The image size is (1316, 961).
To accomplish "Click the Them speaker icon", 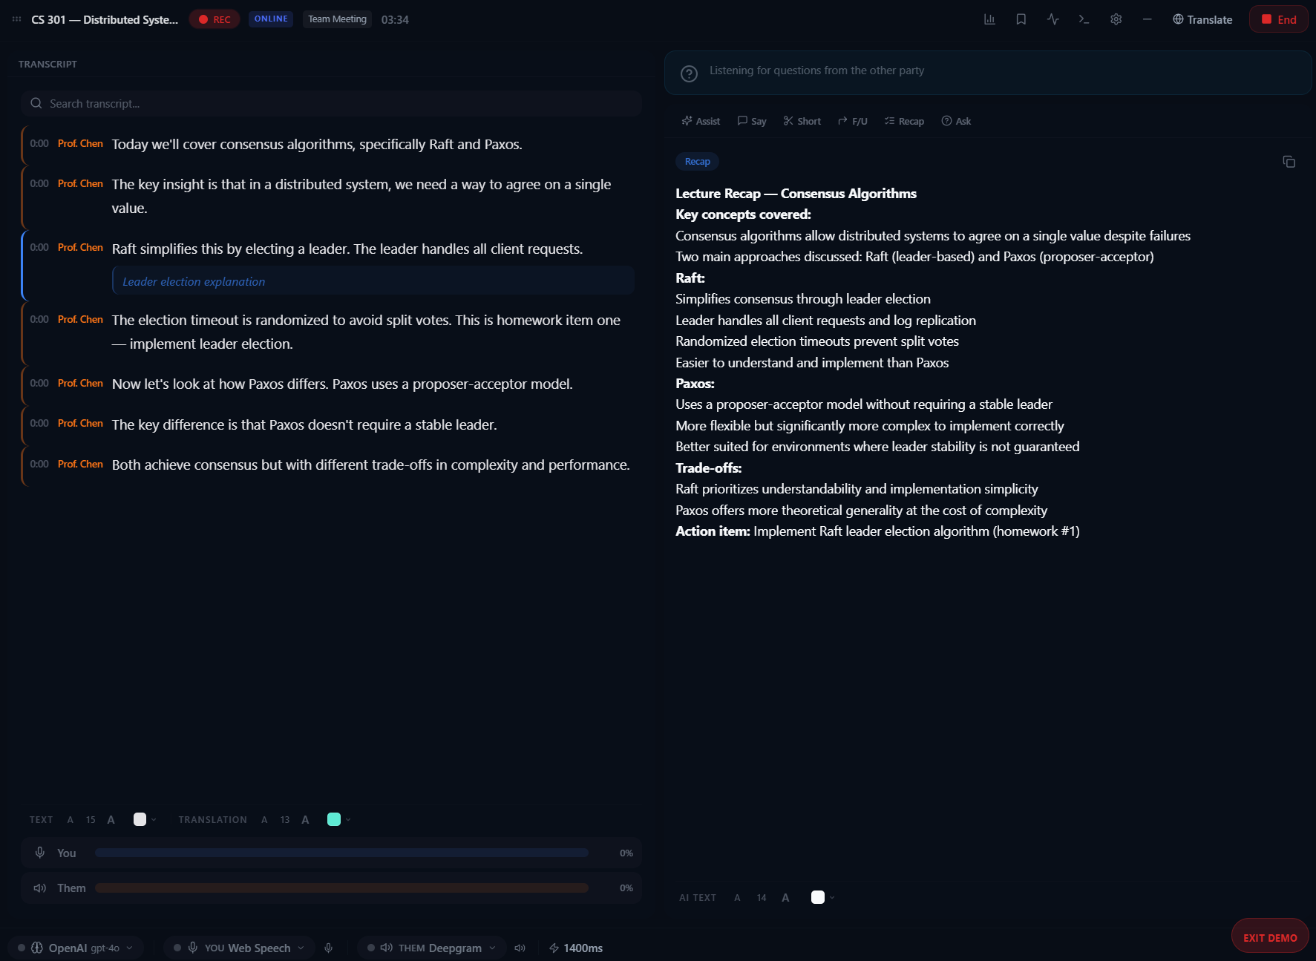I will [x=40, y=888].
